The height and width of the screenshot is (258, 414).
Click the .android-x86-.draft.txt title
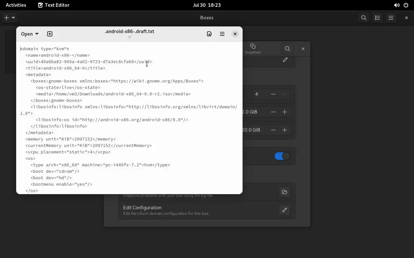129,31
